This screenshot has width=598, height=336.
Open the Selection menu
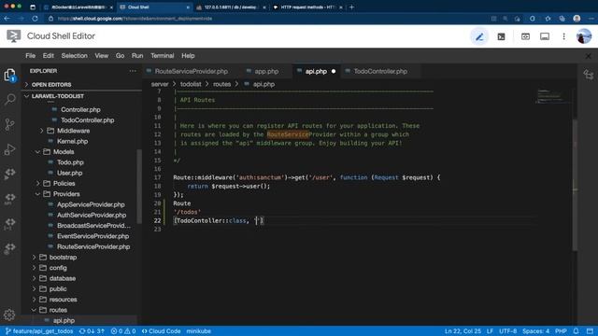pos(75,56)
